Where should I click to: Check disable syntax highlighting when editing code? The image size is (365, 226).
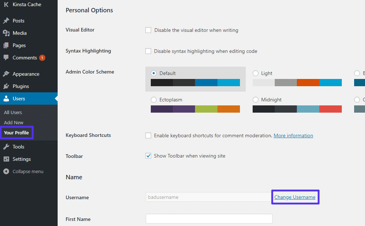(148, 51)
